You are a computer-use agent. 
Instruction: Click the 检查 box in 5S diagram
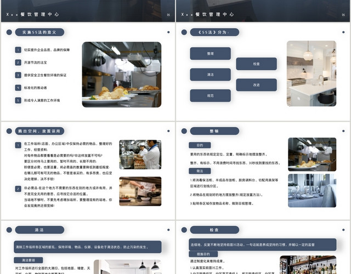(257, 64)
